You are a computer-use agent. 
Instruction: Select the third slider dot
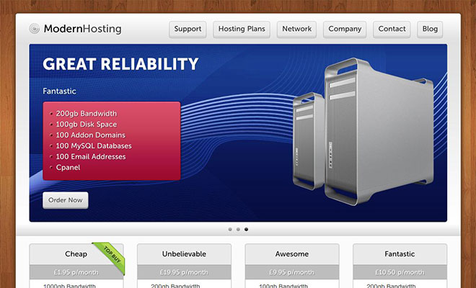(x=246, y=230)
